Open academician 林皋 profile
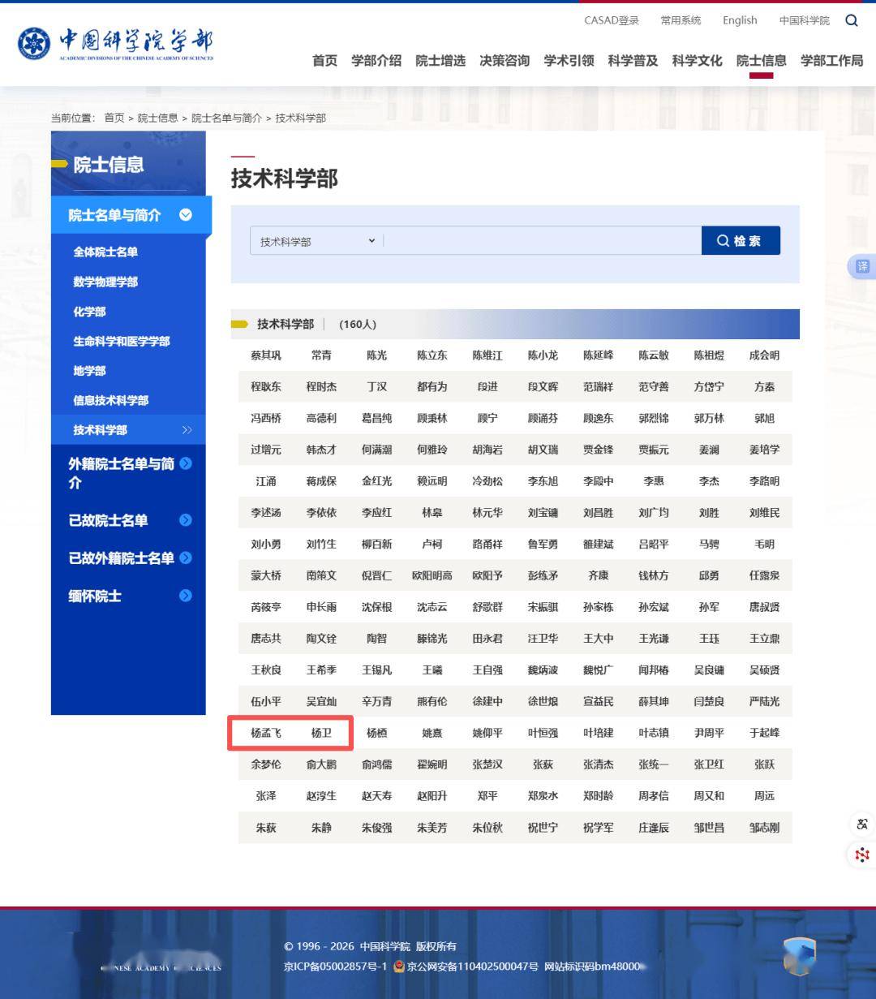This screenshot has width=876, height=999. click(x=432, y=513)
